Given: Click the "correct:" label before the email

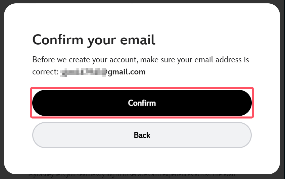Looking at the screenshot, I should tap(45, 72).
